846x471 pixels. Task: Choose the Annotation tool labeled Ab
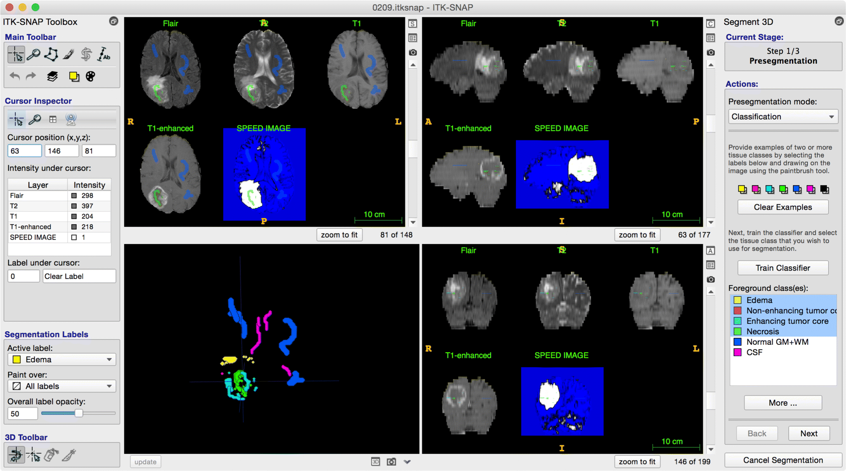coord(103,54)
